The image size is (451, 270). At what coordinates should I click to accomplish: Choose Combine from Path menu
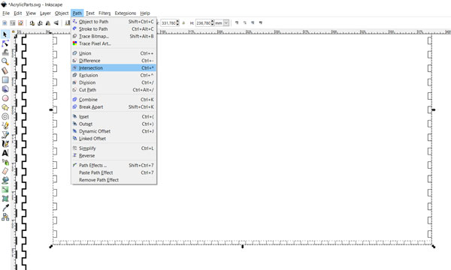click(114, 100)
